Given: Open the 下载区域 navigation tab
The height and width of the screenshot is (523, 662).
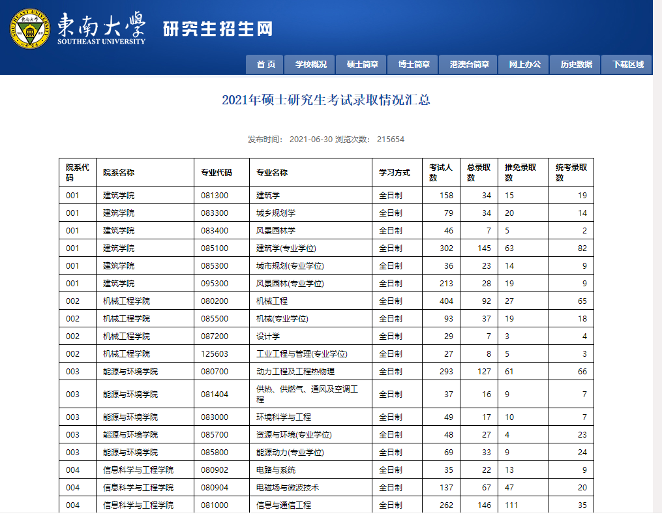Looking at the screenshot, I should point(627,64).
